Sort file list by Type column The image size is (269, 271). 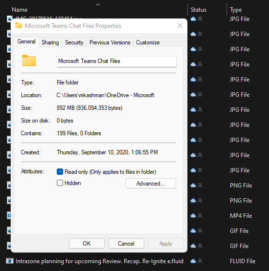point(236,10)
